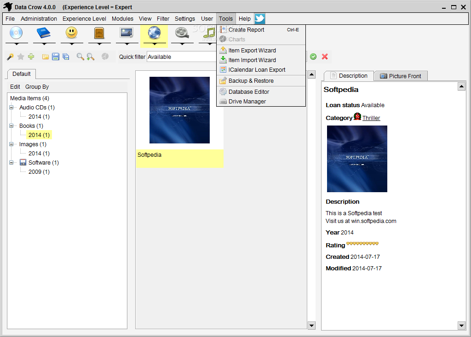471x337 pixels.
Task: Select Softpedia cover thumbnail in item list
Action: (x=180, y=110)
